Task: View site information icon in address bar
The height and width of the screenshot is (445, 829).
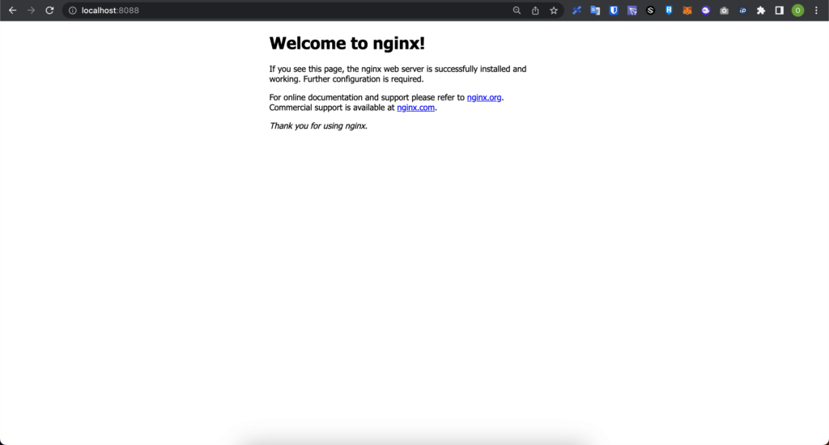Action: coord(72,11)
